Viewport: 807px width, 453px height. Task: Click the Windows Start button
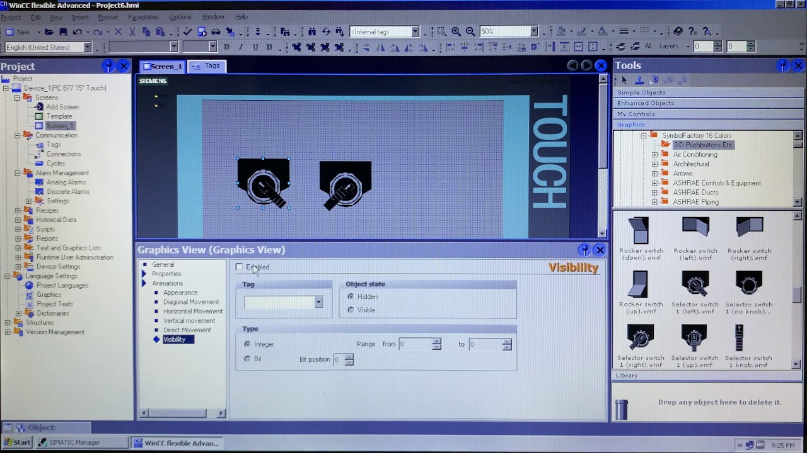tap(16, 443)
